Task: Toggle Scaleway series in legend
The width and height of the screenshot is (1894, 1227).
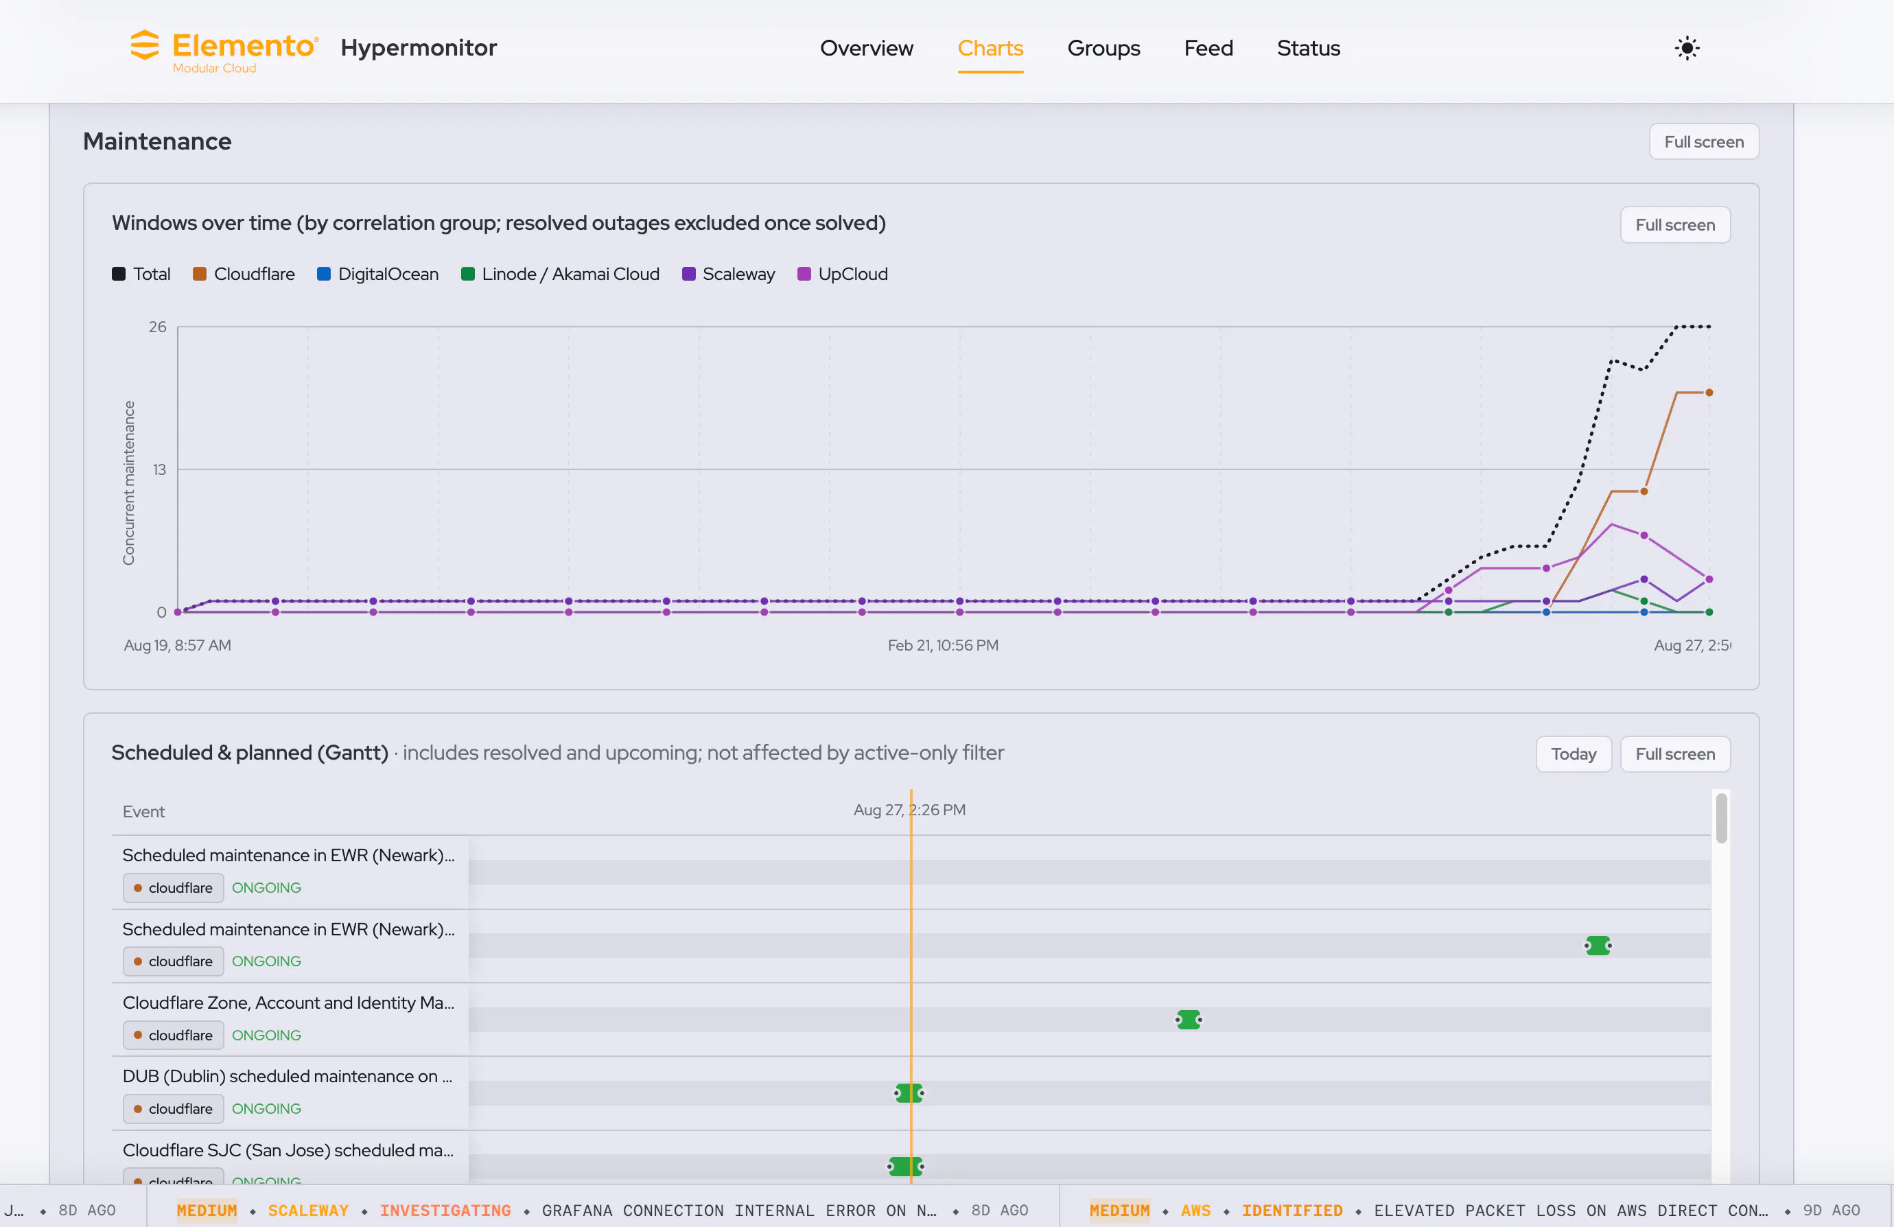Action: (728, 274)
